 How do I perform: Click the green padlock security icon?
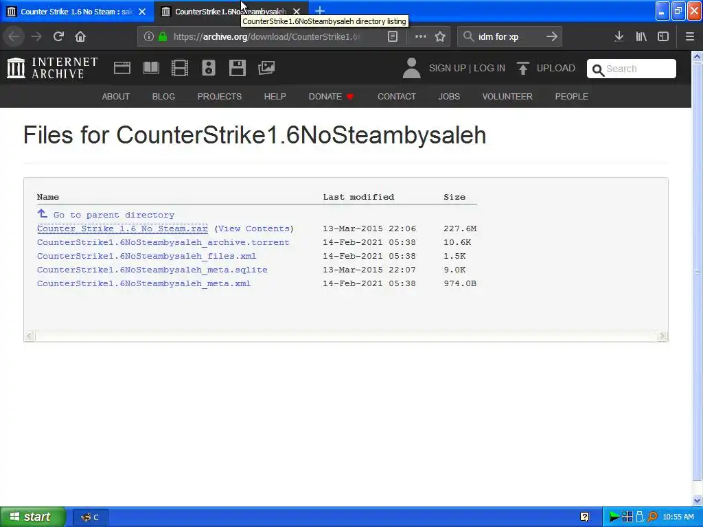(x=163, y=37)
